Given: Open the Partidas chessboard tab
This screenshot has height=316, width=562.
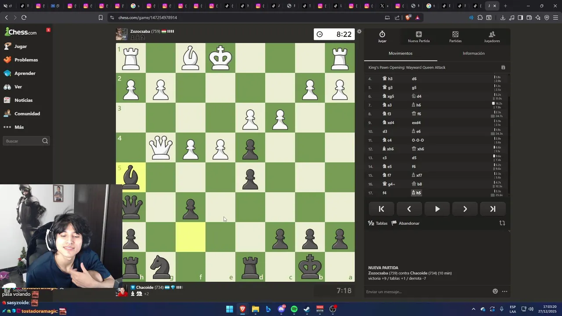Looking at the screenshot, I should tap(455, 37).
